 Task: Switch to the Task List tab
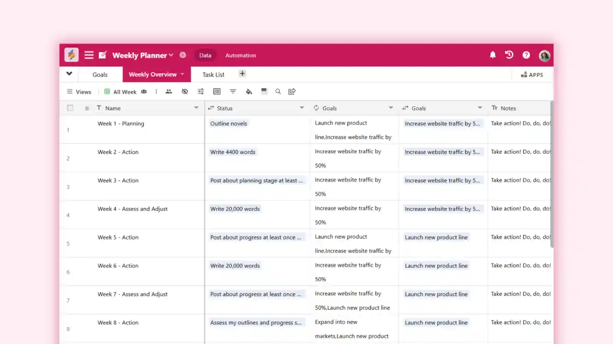click(x=213, y=74)
